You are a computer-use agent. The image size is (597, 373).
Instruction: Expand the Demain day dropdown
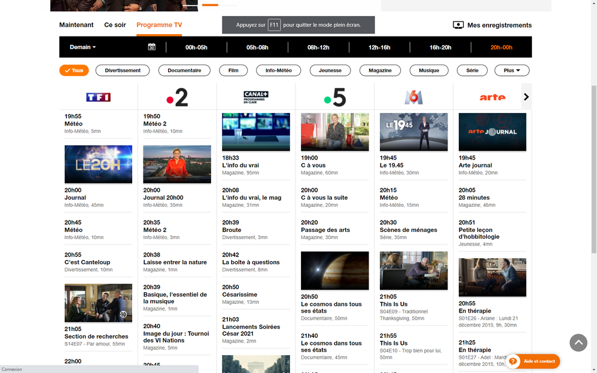click(x=83, y=47)
